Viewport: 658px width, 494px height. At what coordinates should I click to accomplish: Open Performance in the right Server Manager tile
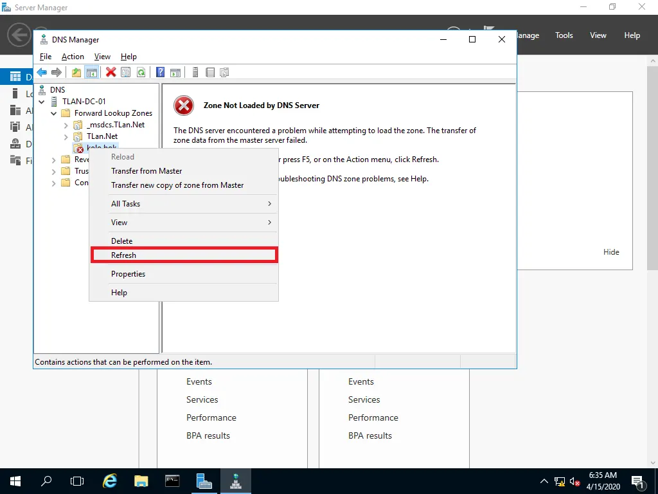pyautogui.click(x=373, y=417)
